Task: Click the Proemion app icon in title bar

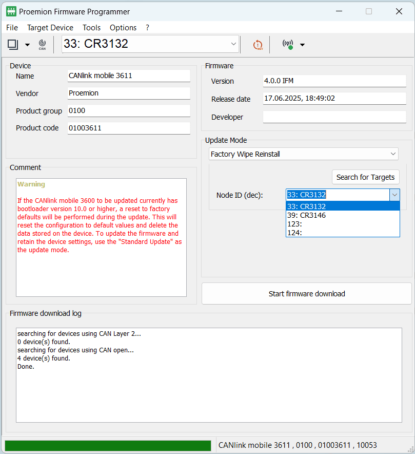Action: [11, 11]
